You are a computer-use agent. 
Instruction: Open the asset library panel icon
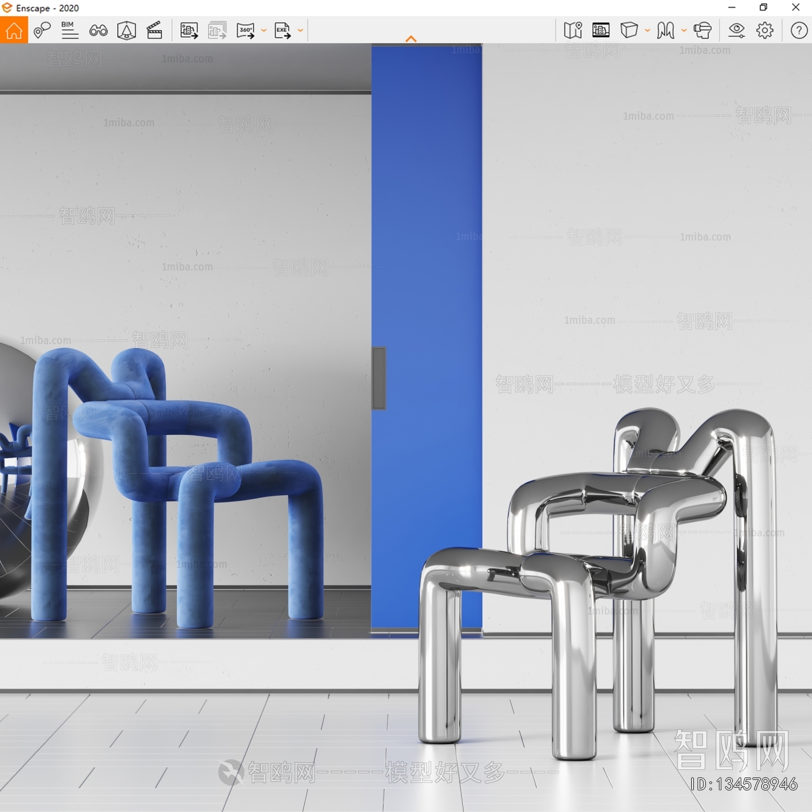tap(601, 30)
